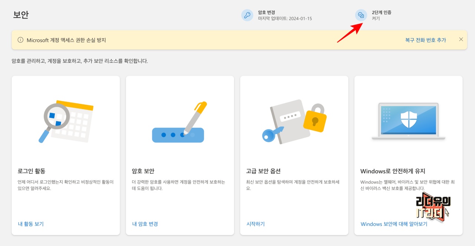The image size is (475, 246).
Task: Select the 암호 보안 card title
Action: [x=143, y=171]
